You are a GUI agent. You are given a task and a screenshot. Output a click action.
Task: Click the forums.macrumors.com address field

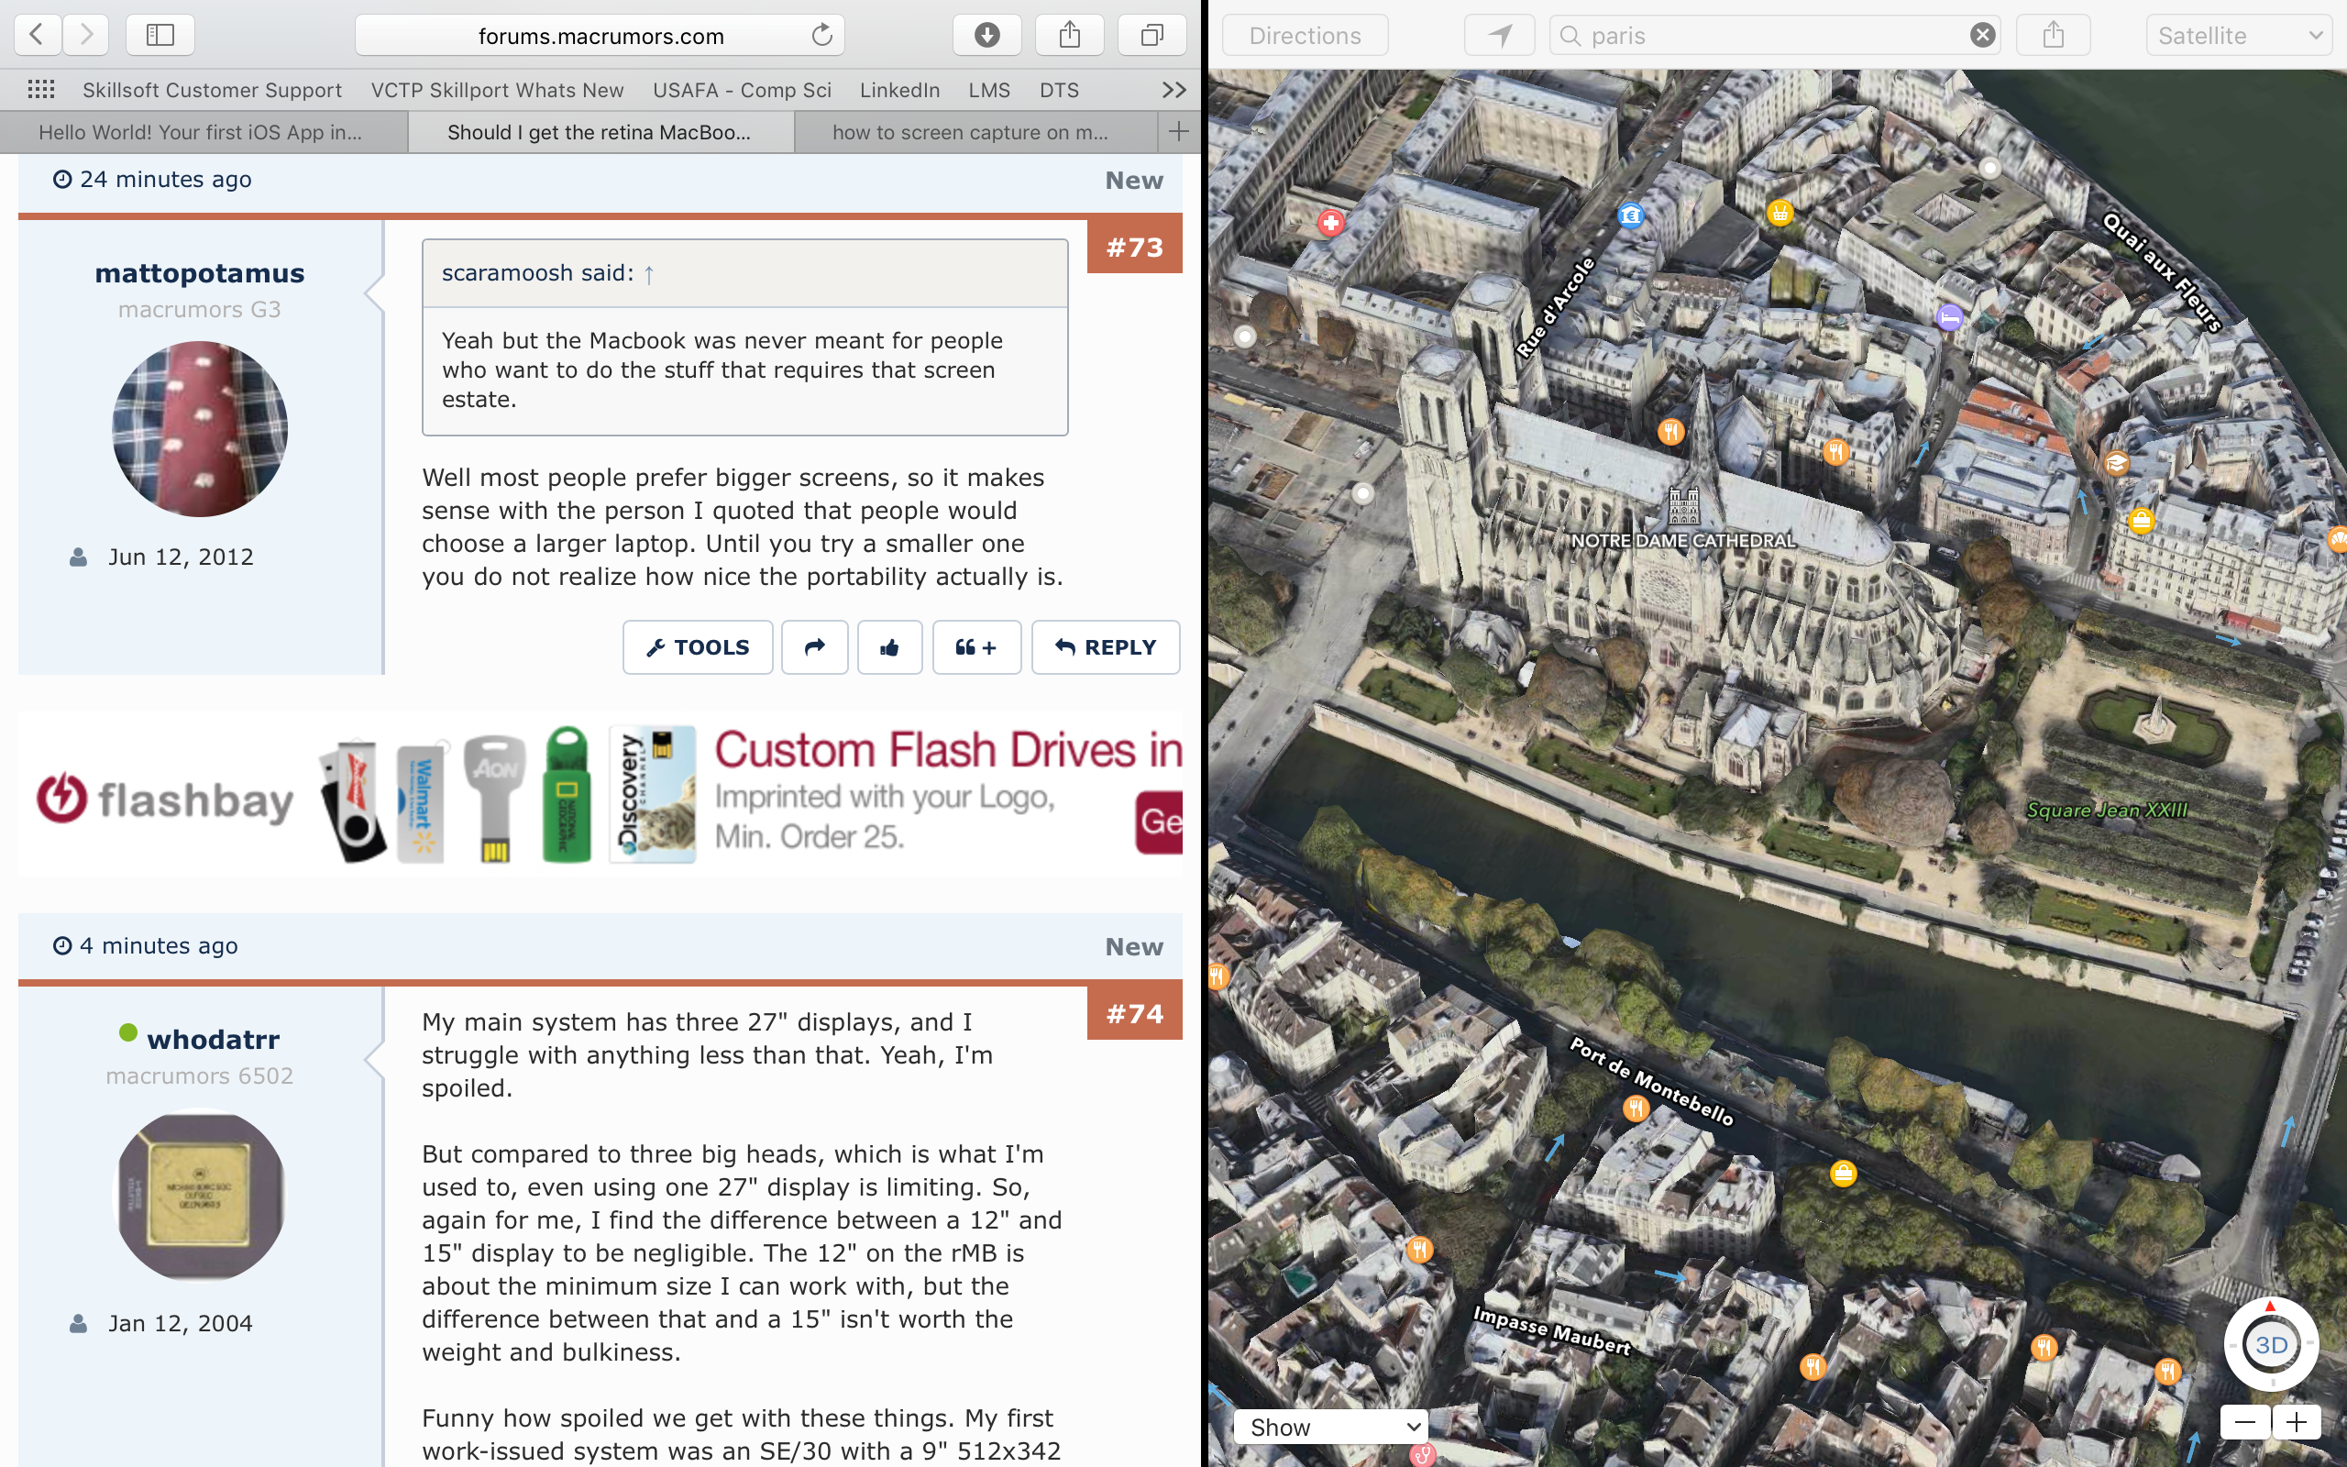[x=600, y=35]
